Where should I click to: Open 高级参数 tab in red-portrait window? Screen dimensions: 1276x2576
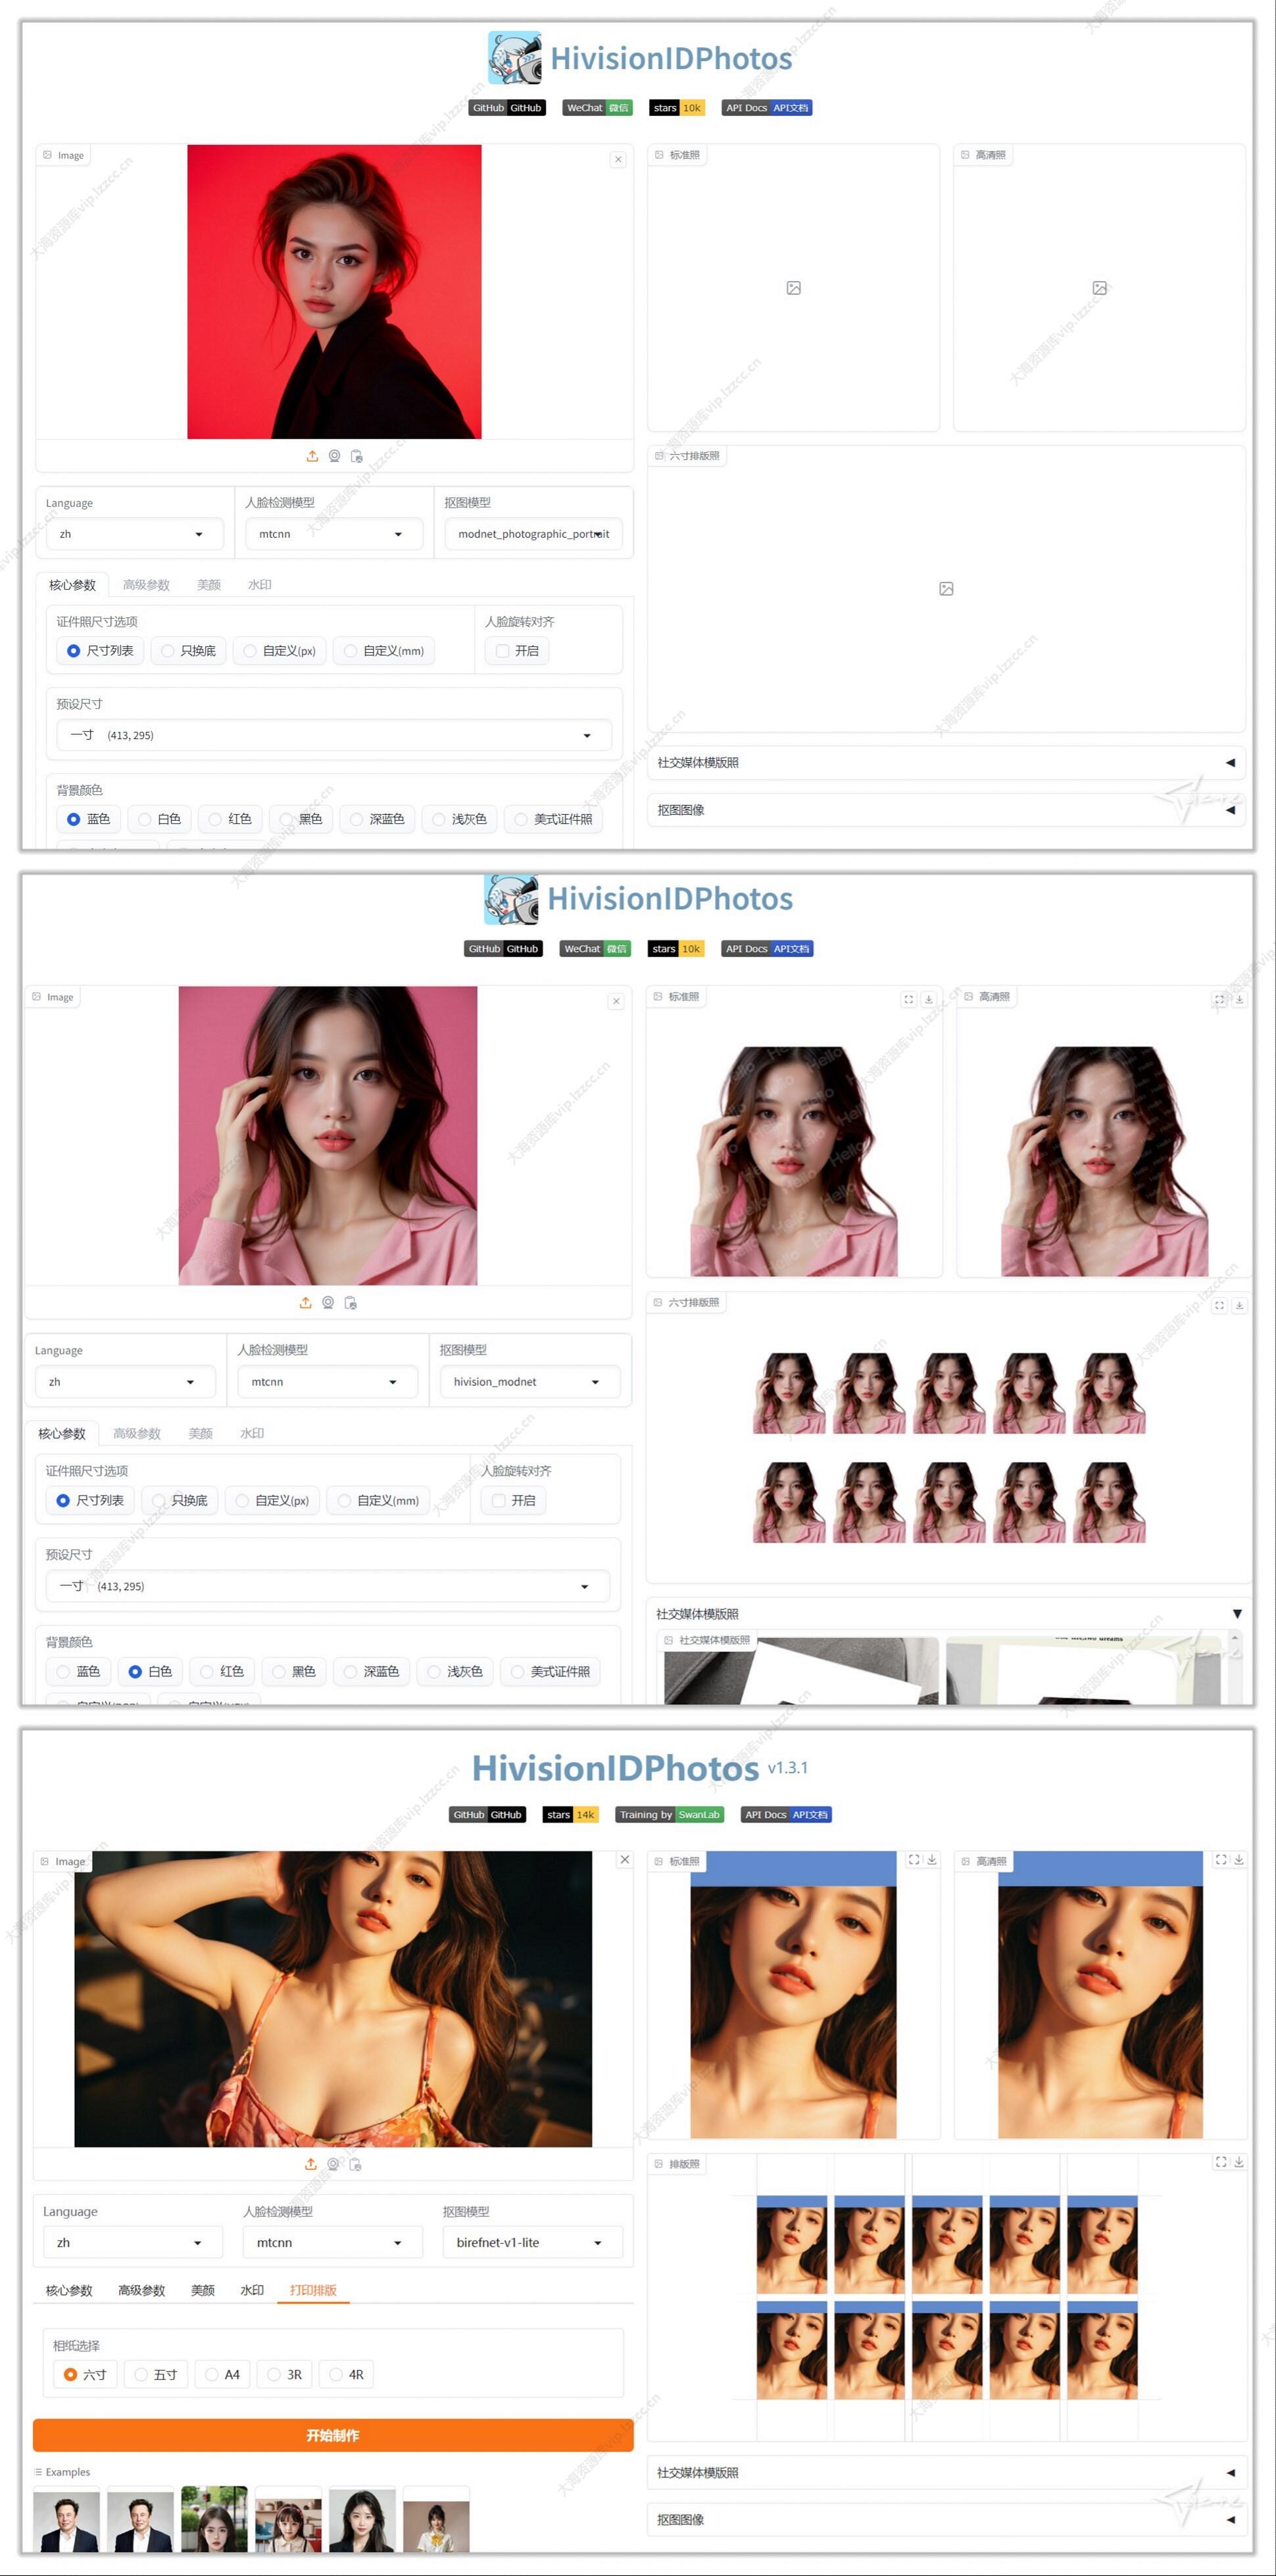pos(146,585)
